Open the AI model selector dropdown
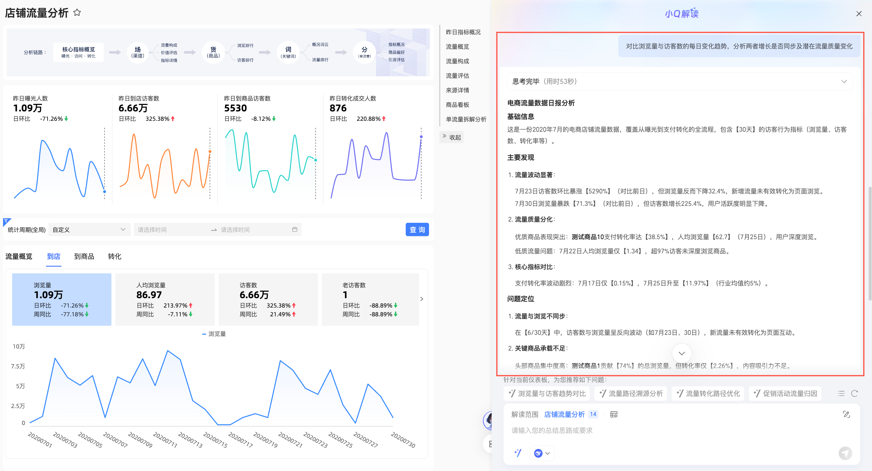This screenshot has width=872, height=471. pos(542,453)
